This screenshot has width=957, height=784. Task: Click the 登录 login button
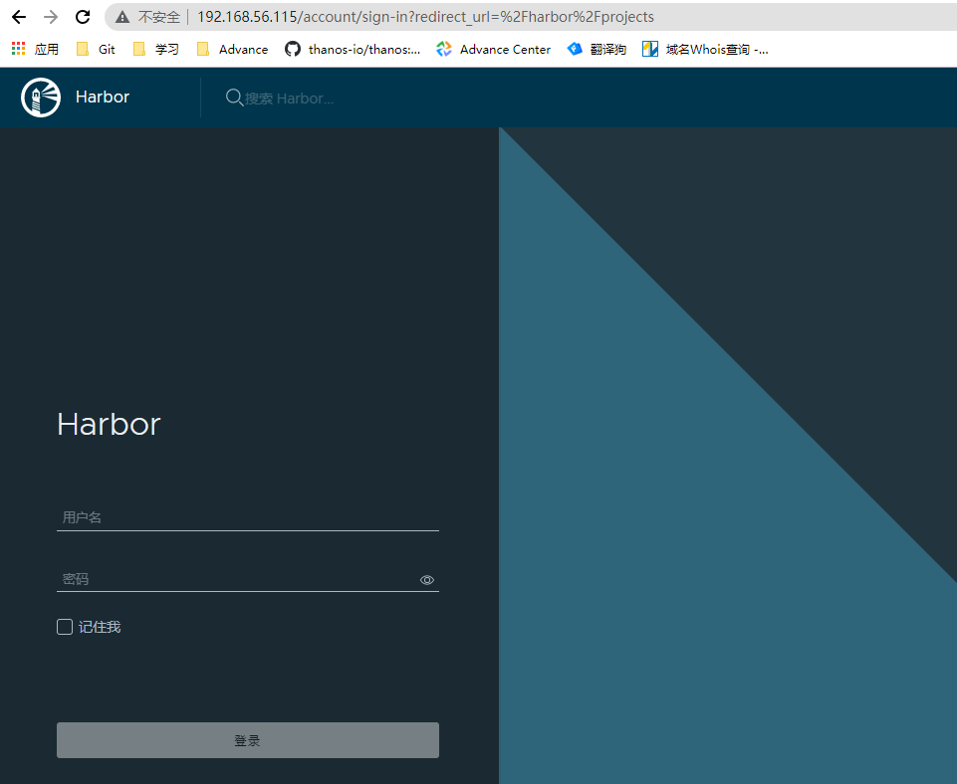248,740
